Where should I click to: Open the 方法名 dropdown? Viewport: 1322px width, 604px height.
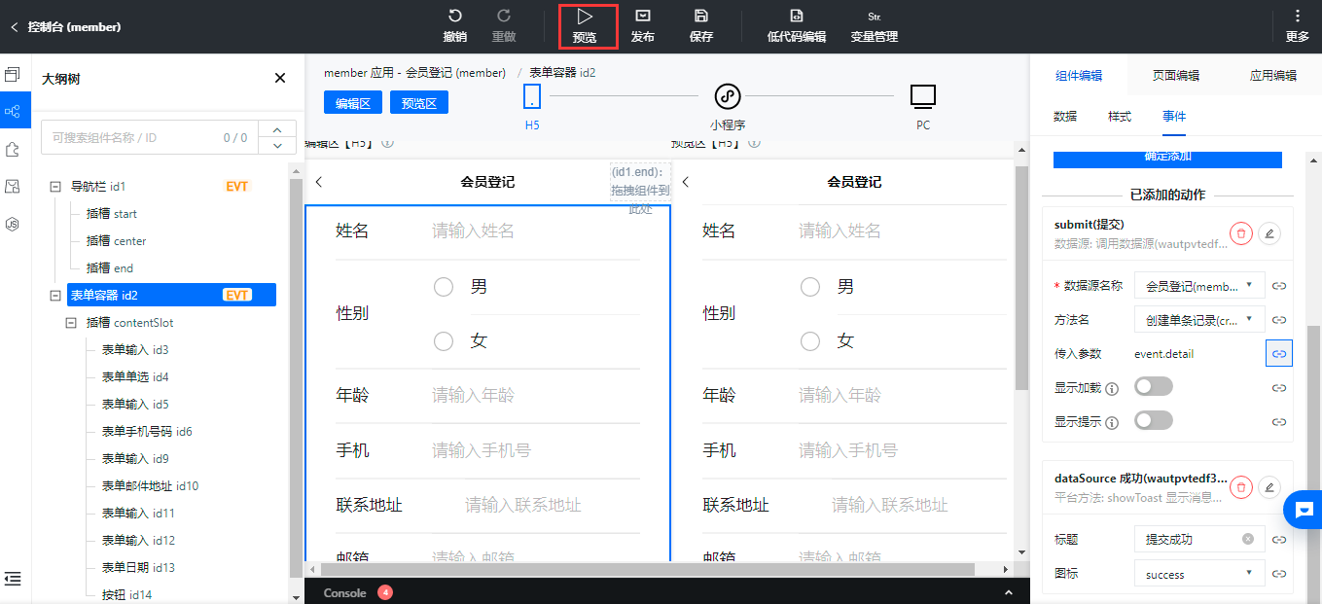pyautogui.click(x=1199, y=319)
